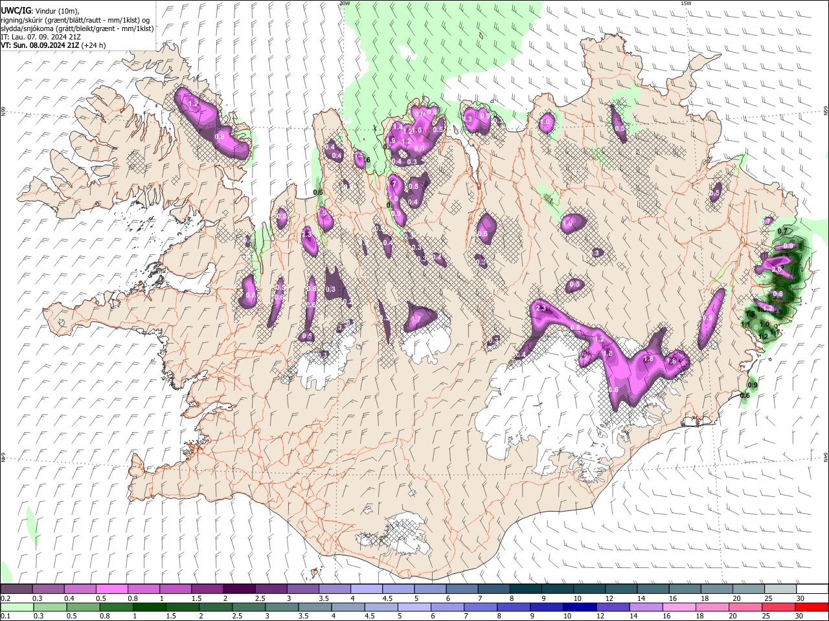Click the 'rigning/skúrir (grænt/blátt/rautt' description line

[75, 19]
